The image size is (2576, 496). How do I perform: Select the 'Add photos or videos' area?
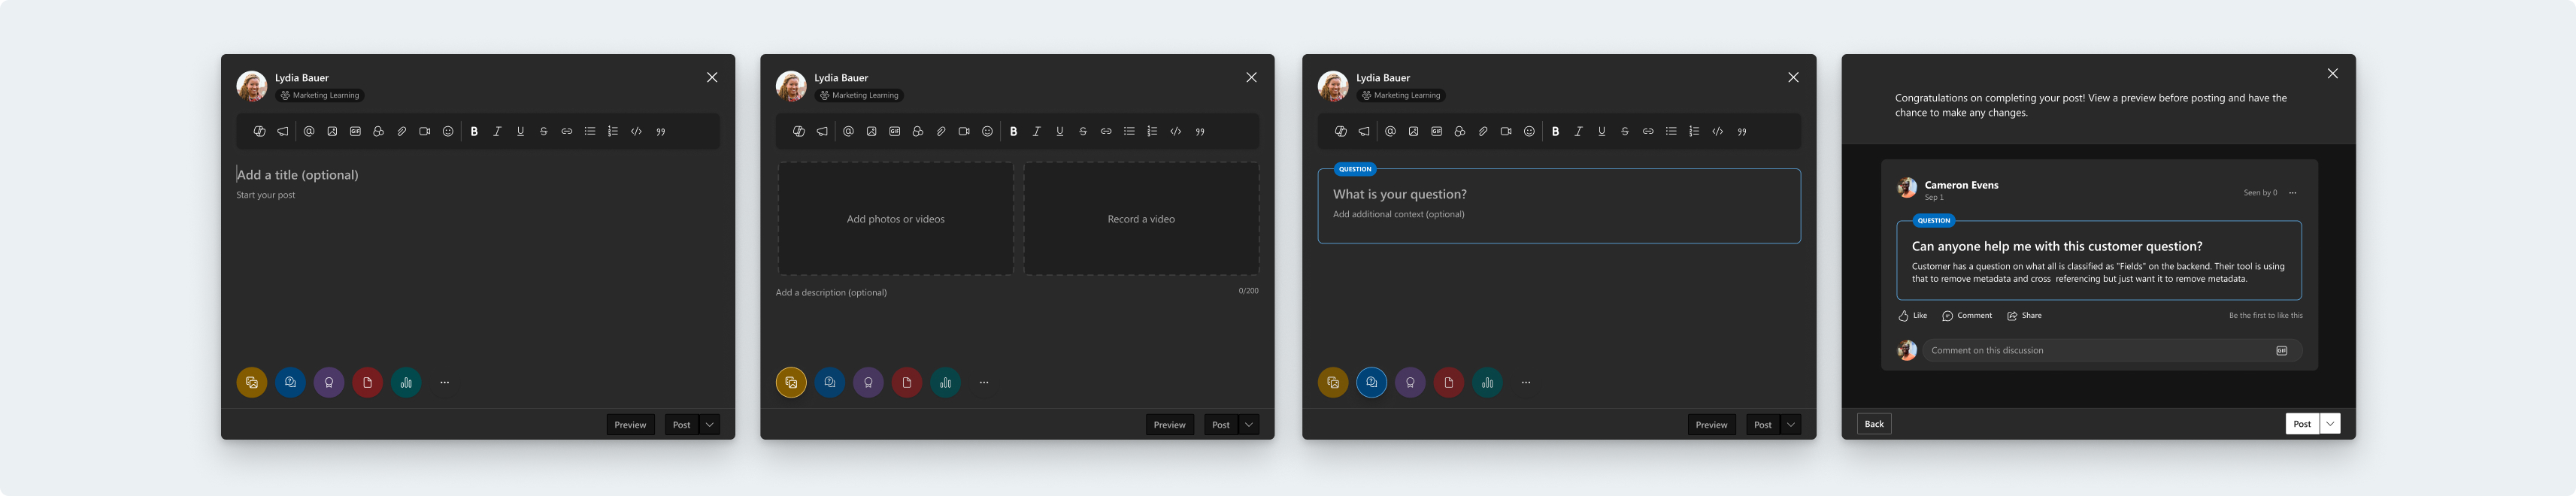(895, 219)
